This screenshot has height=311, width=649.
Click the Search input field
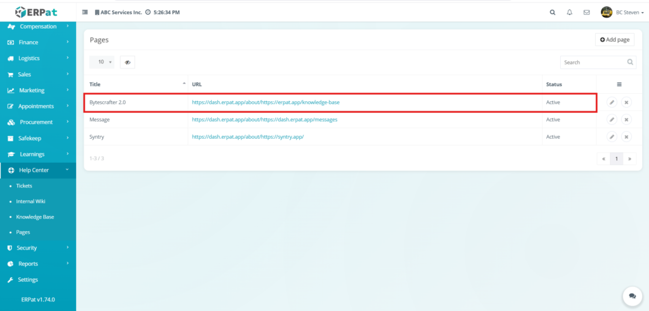pos(593,62)
